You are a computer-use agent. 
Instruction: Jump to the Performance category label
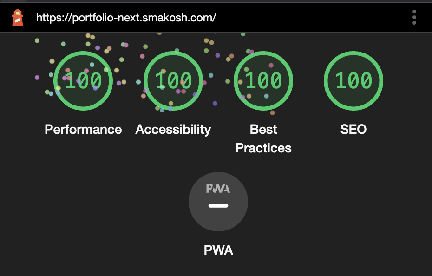tap(83, 130)
